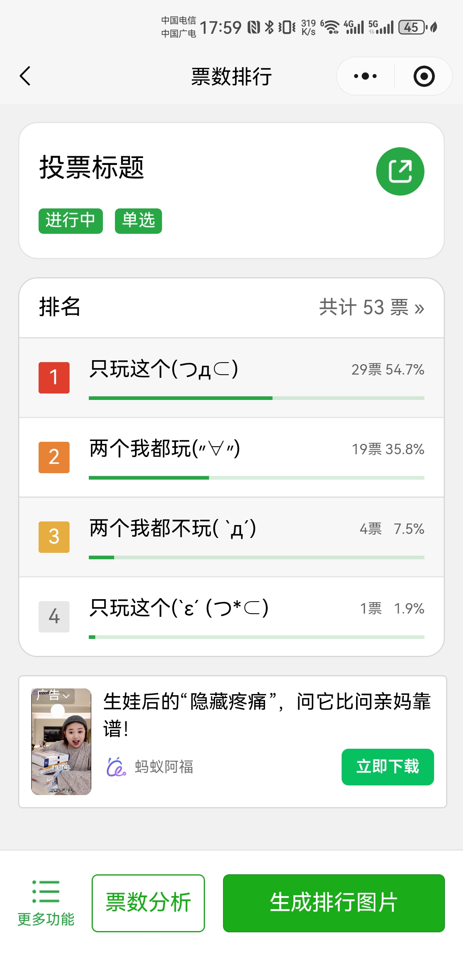The height and width of the screenshot is (956, 463).
Task: Tap the 单选 tag
Action: [138, 221]
